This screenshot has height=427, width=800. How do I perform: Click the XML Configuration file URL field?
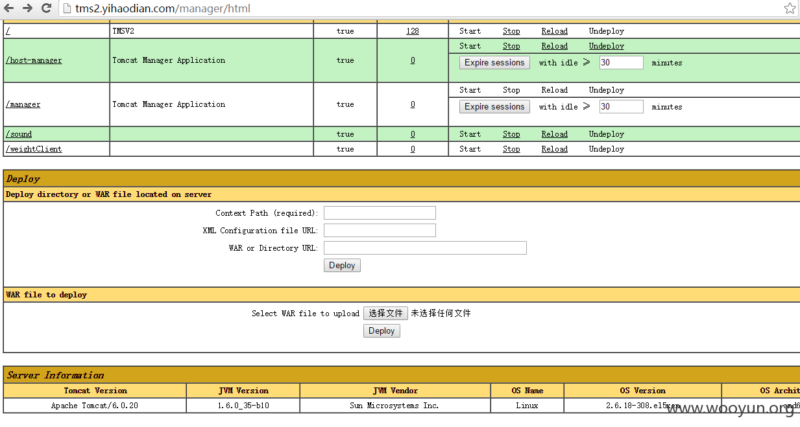[x=380, y=231]
